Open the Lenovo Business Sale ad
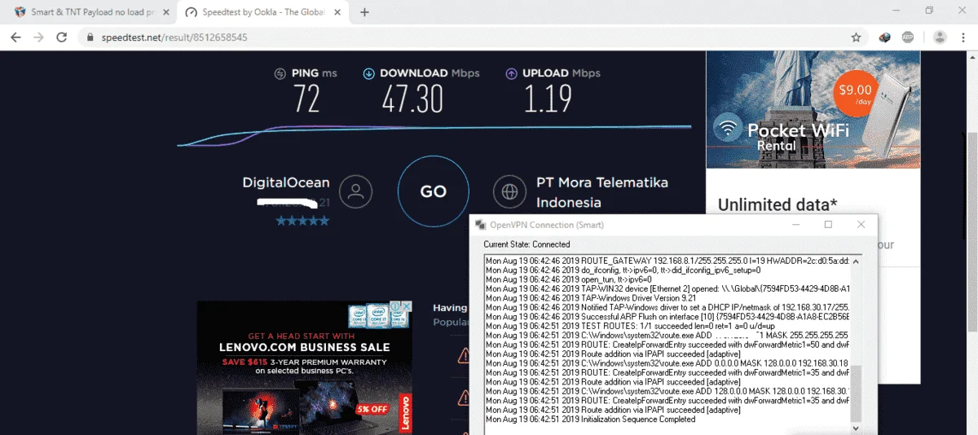The width and height of the screenshot is (978, 435). pyautogui.click(x=304, y=367)
